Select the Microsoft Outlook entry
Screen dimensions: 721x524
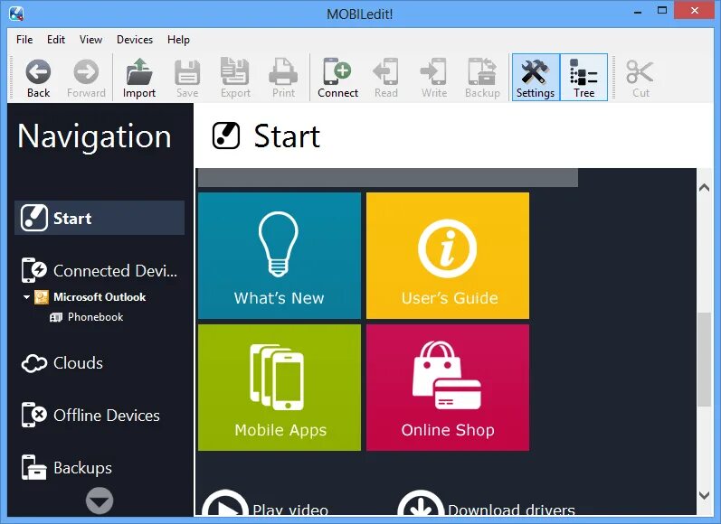[x=100, y=297]
